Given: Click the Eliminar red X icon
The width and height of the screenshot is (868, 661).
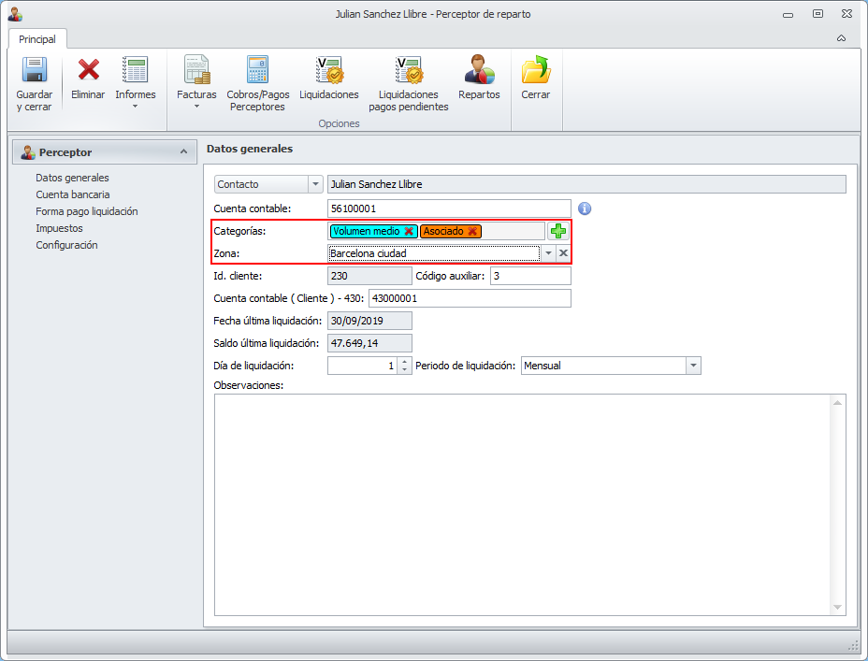Looking at the screenshot, I should point(88,70).
